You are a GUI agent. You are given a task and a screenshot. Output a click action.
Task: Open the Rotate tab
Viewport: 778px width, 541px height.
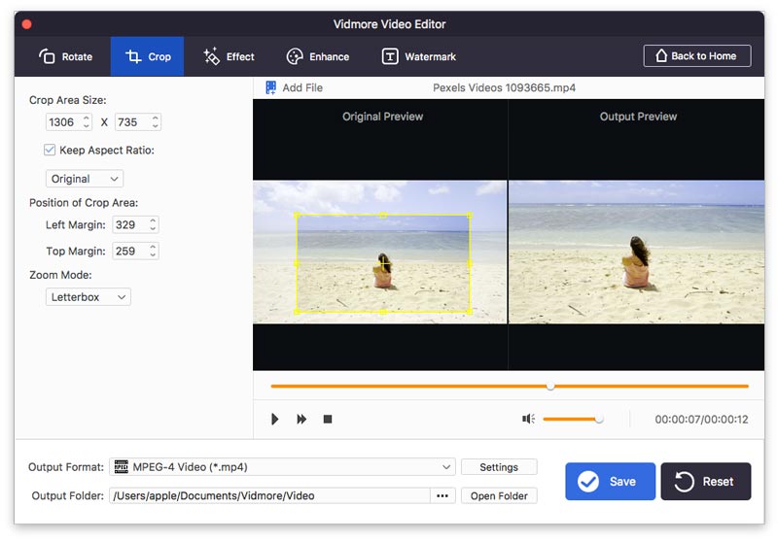tap(65, 56)
